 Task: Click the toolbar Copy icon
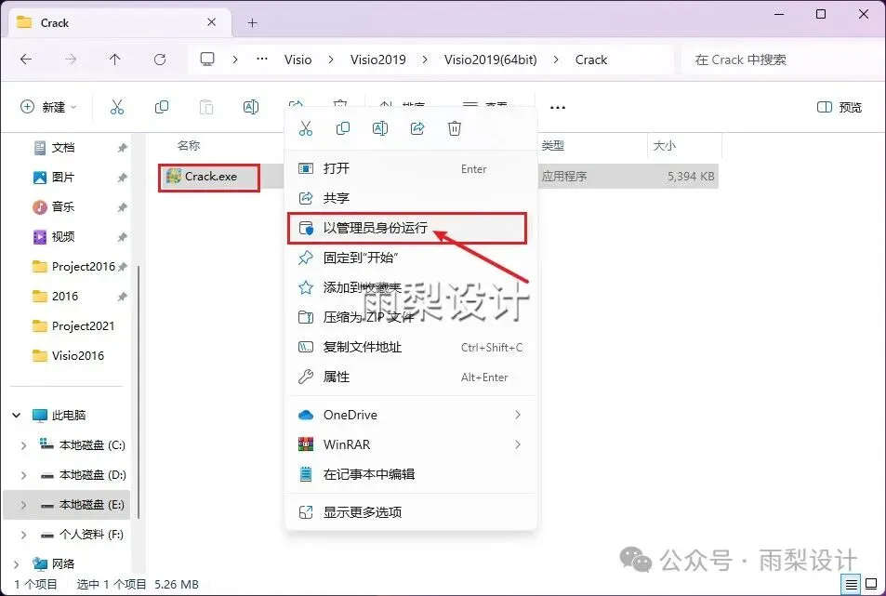162,107
